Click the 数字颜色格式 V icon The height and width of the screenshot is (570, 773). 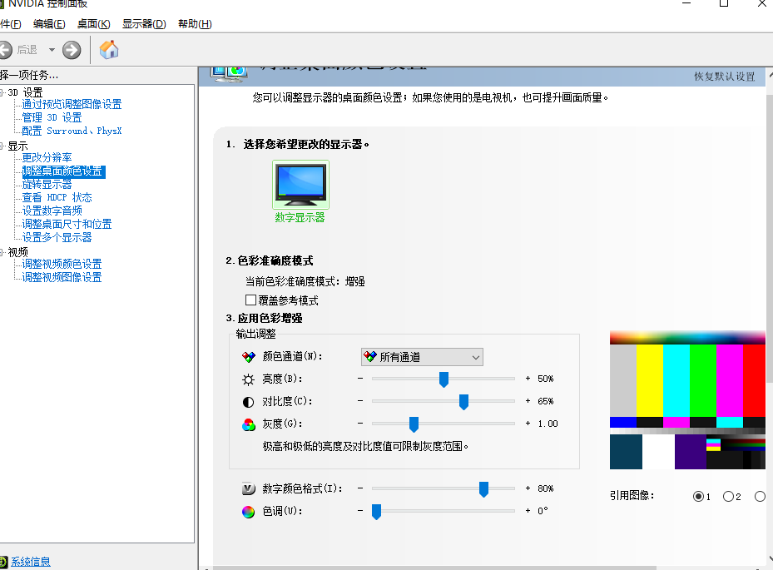(249, 488)
